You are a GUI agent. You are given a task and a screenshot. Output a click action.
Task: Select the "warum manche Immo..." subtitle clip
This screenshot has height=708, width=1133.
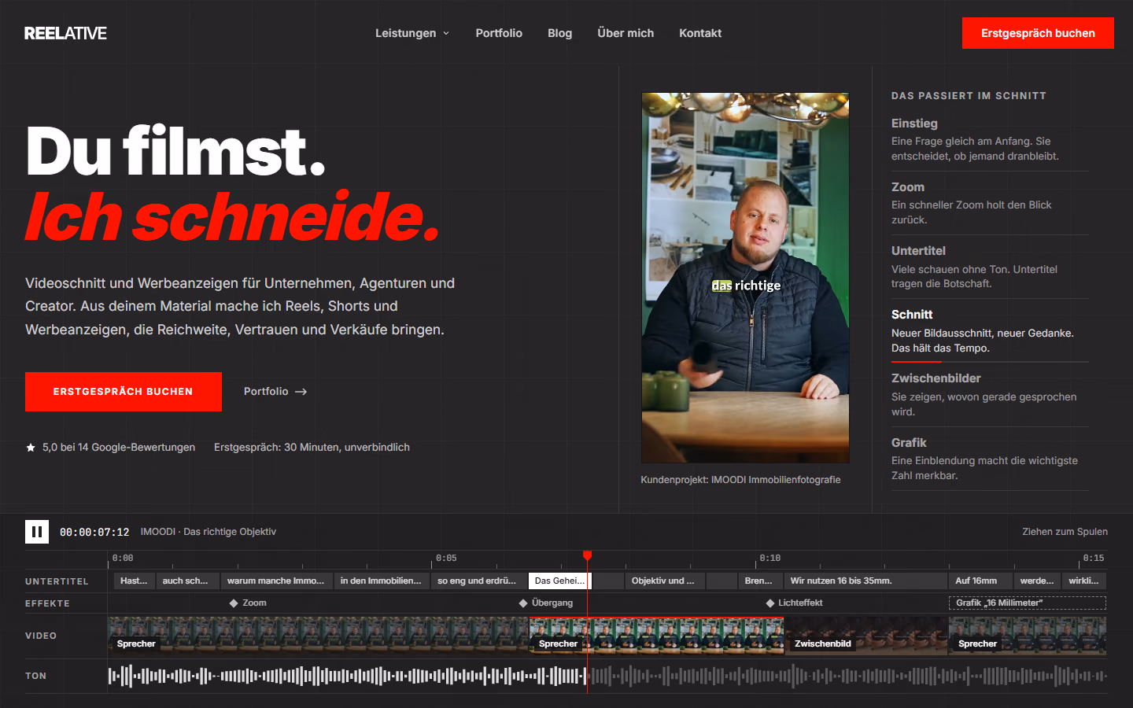click(x=276, y=581)
